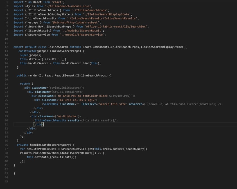Click resultsPromiseData.then on line 38

click(x=39, y=153)
